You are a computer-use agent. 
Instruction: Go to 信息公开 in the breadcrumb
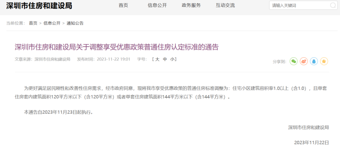52,23
